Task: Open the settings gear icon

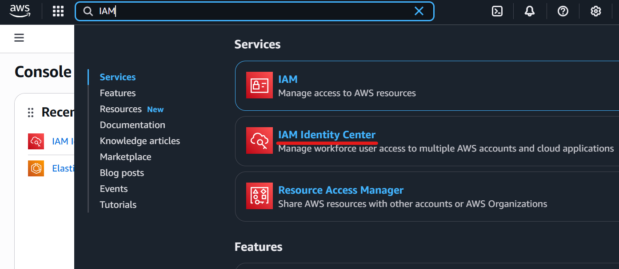Action: point(596,11)
